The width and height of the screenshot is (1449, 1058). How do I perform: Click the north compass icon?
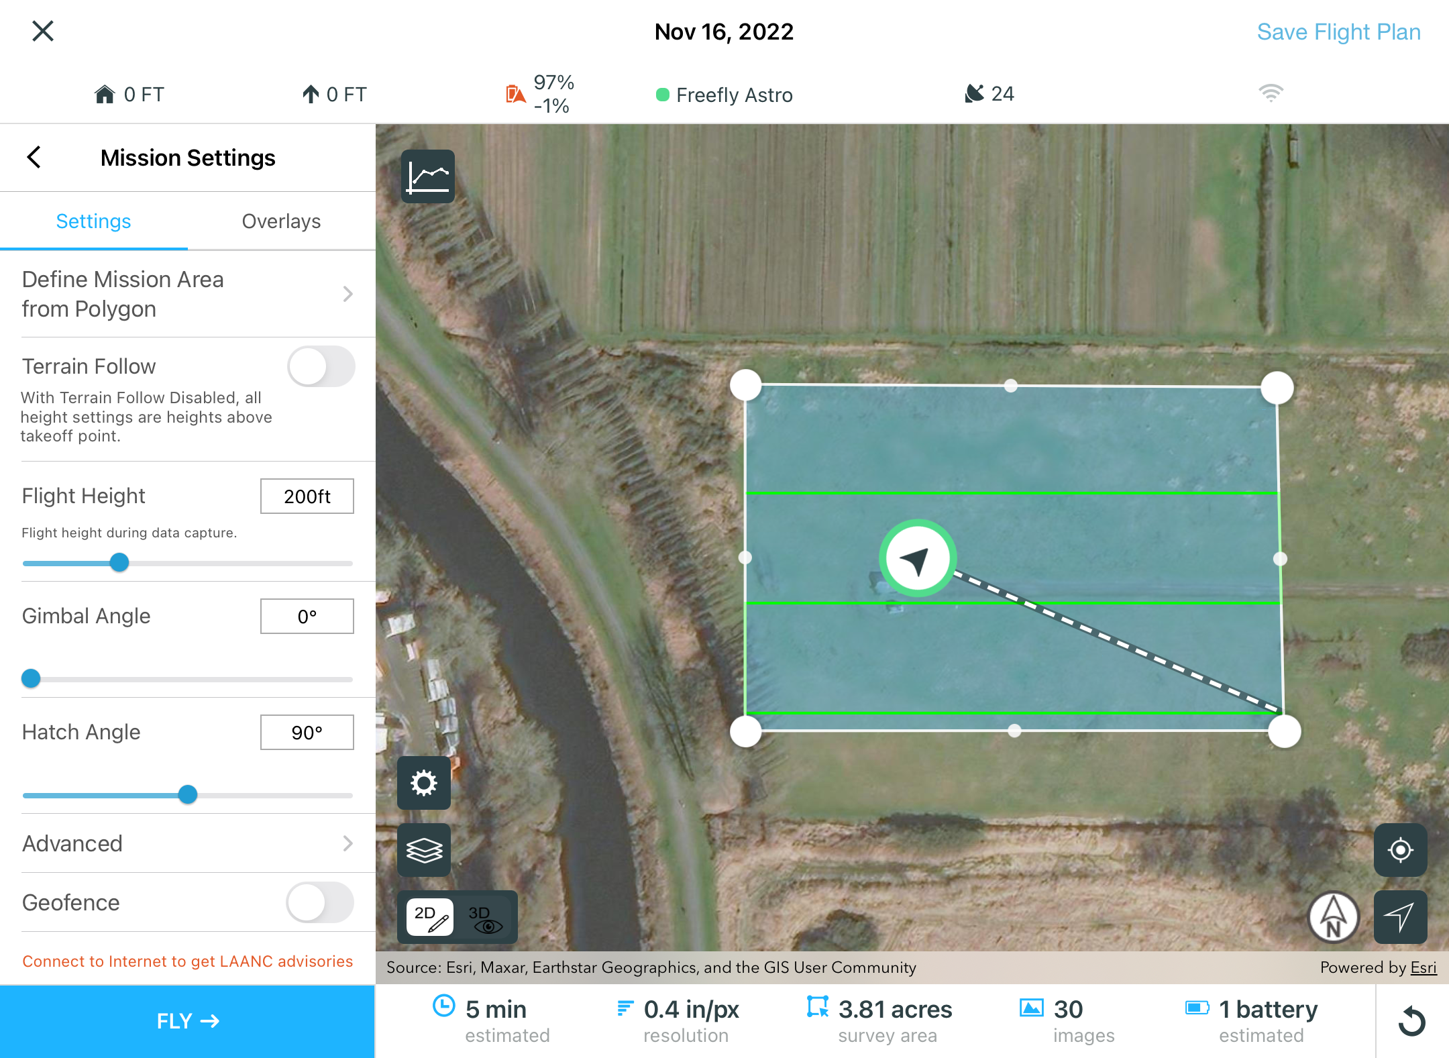pos(1334,917)
